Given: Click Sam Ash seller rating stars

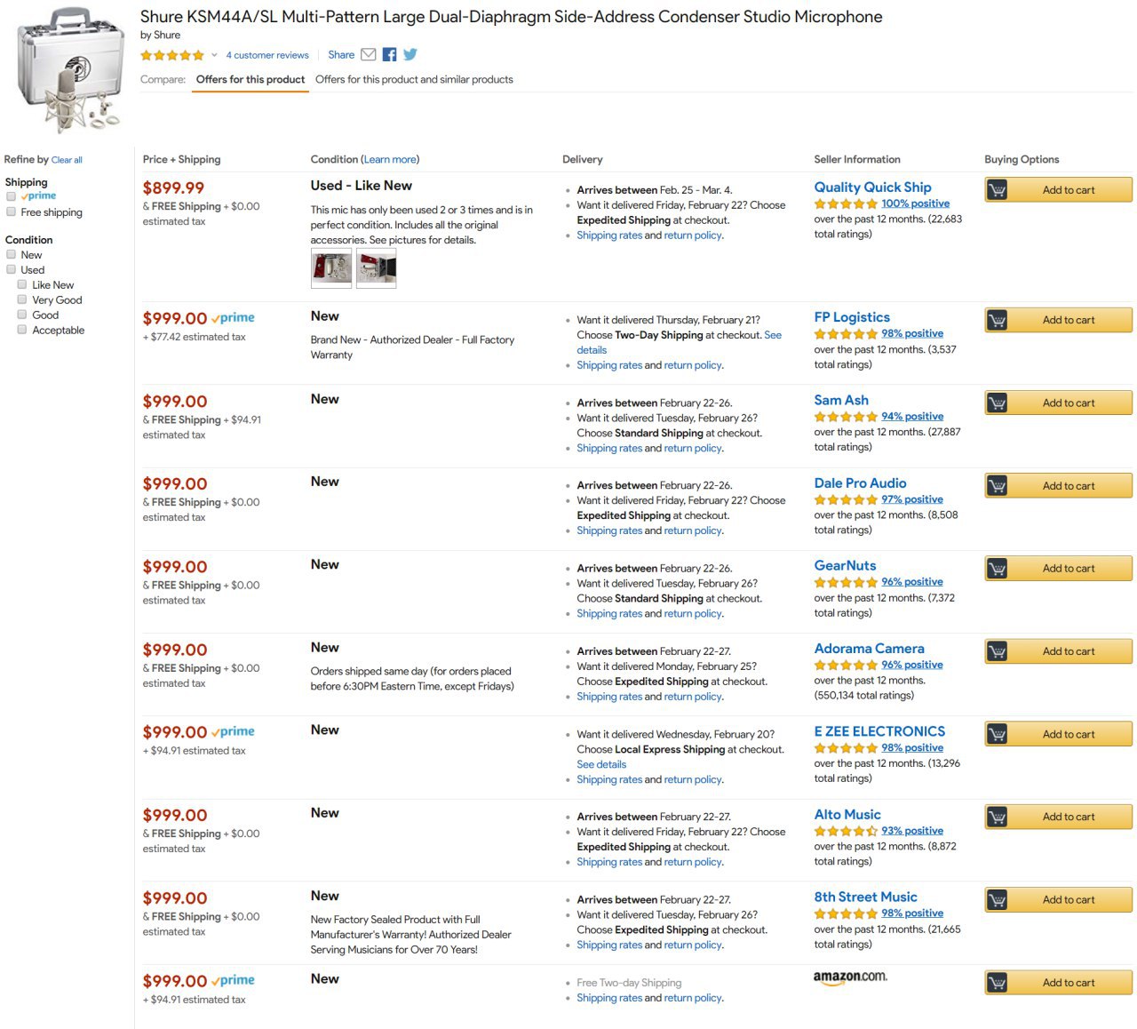Looking at the screenshot, I should [x=846, y=417].
